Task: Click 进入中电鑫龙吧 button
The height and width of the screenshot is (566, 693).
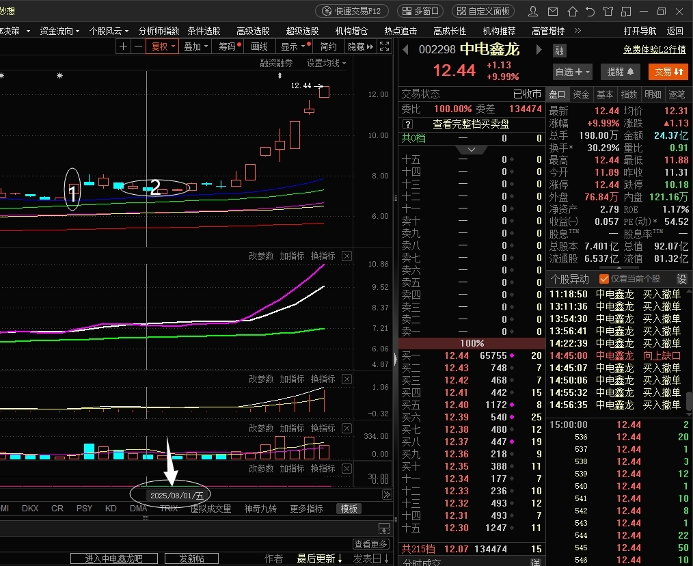Action: (x=114, y=558)
